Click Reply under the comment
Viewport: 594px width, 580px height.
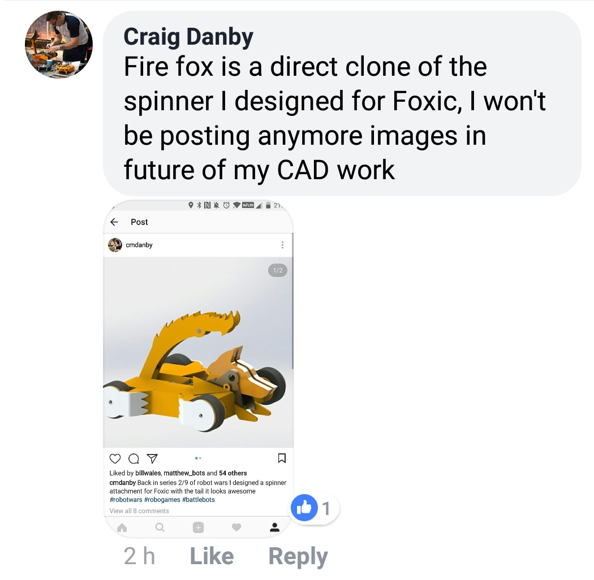point(298,556)
